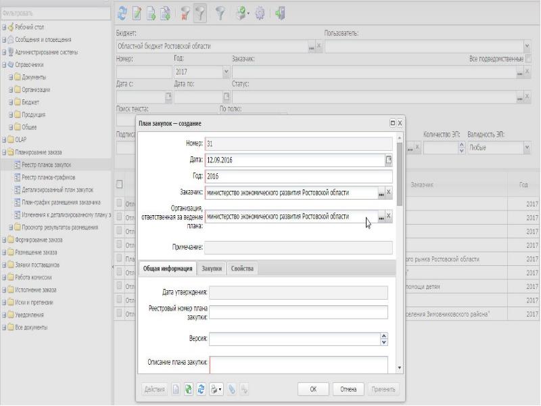Image resolution: width=541 pixels, height=406 pixels.
Task: Click the OK button
Action: point(313,389)
